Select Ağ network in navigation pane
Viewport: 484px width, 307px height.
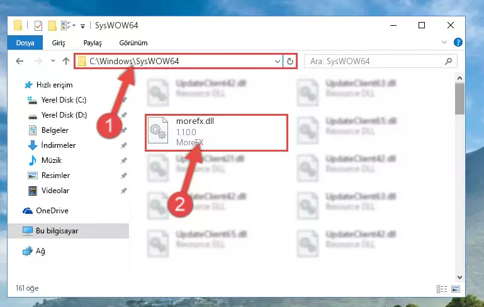click(x=40, y=251)
